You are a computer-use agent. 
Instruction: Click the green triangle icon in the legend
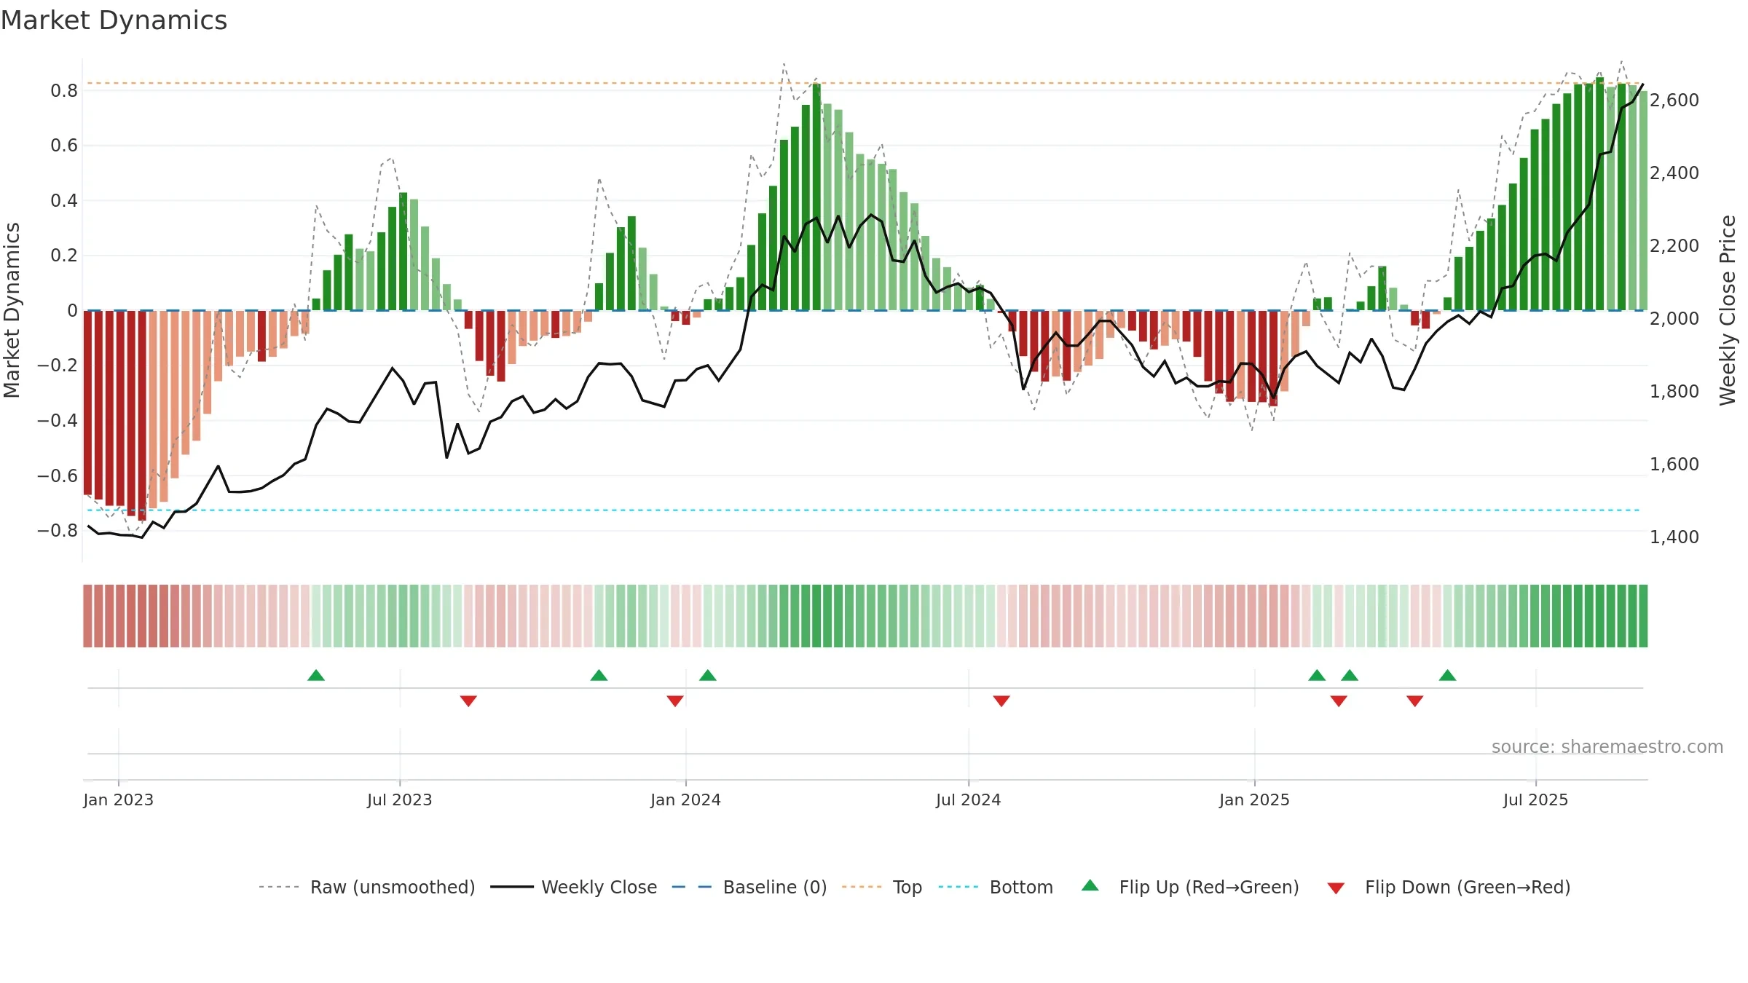point(1090,885)
